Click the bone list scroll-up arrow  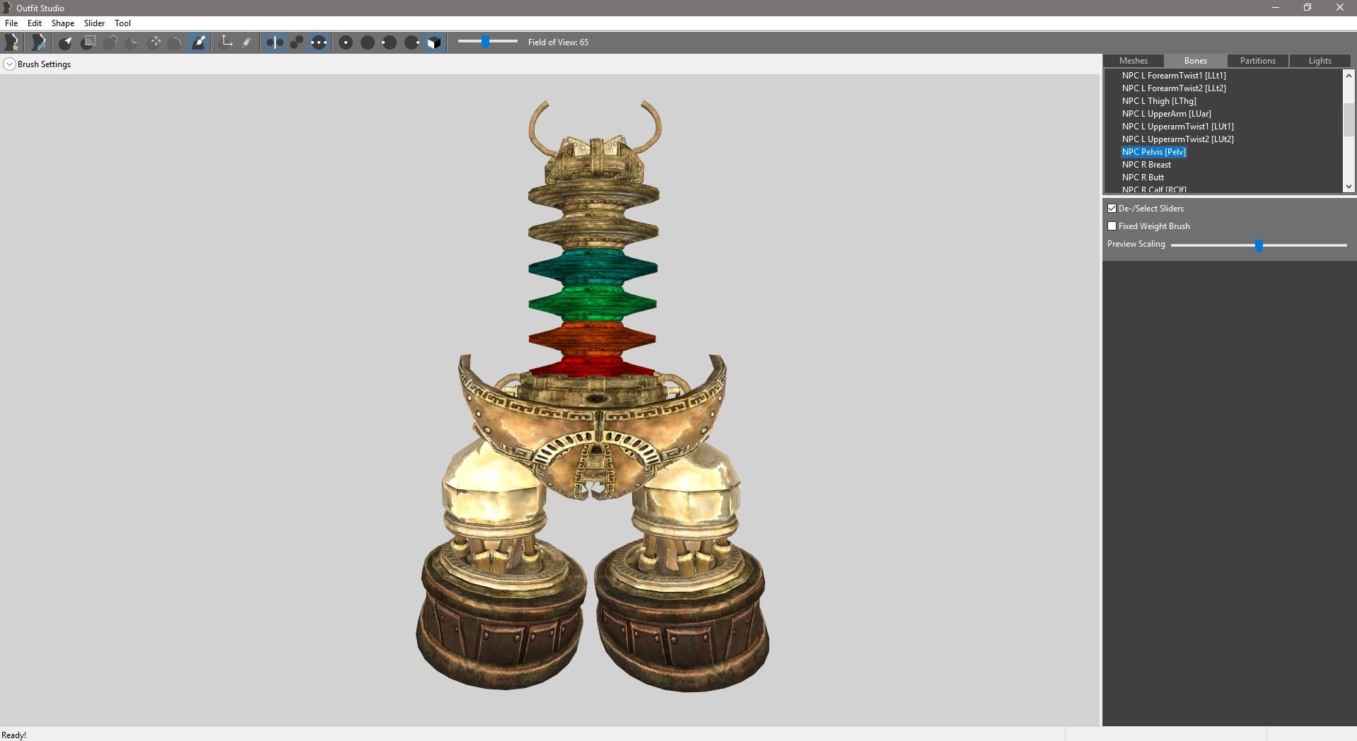pyautogui.click(x=1349, y=76)
